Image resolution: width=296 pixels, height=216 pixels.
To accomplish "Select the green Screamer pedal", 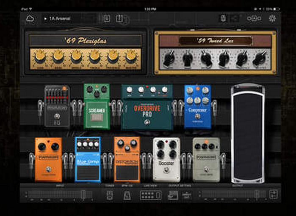I will pos(97,107).
